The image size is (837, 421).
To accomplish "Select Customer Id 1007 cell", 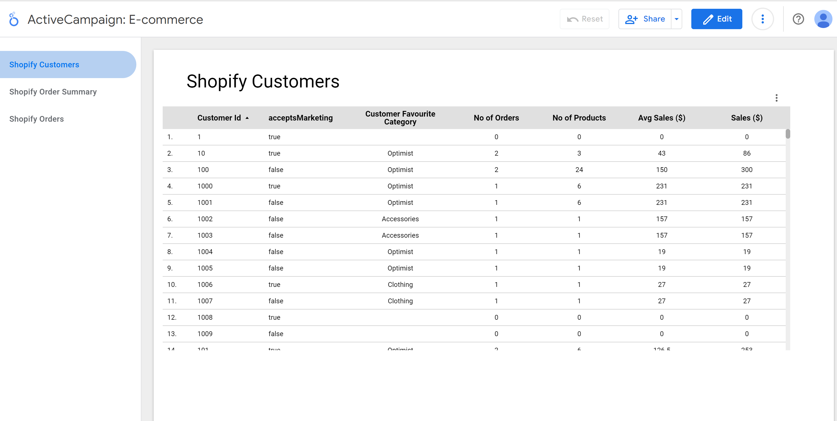I will click(x=205, y=301).
